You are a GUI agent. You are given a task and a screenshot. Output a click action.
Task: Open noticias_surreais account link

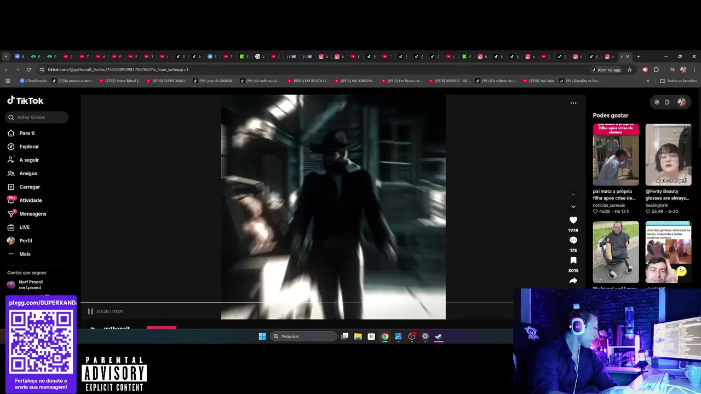pos(609,205)
